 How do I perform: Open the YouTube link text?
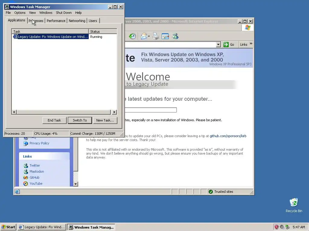point(36,183)
